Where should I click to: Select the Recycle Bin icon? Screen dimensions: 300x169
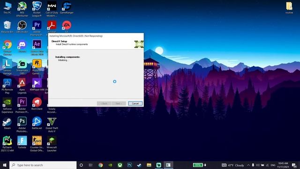7,27
